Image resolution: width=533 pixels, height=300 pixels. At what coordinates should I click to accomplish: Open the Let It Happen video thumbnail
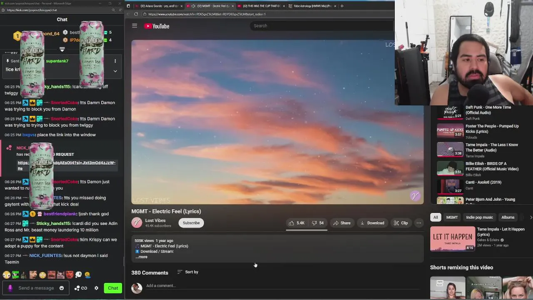pos(452,239)
